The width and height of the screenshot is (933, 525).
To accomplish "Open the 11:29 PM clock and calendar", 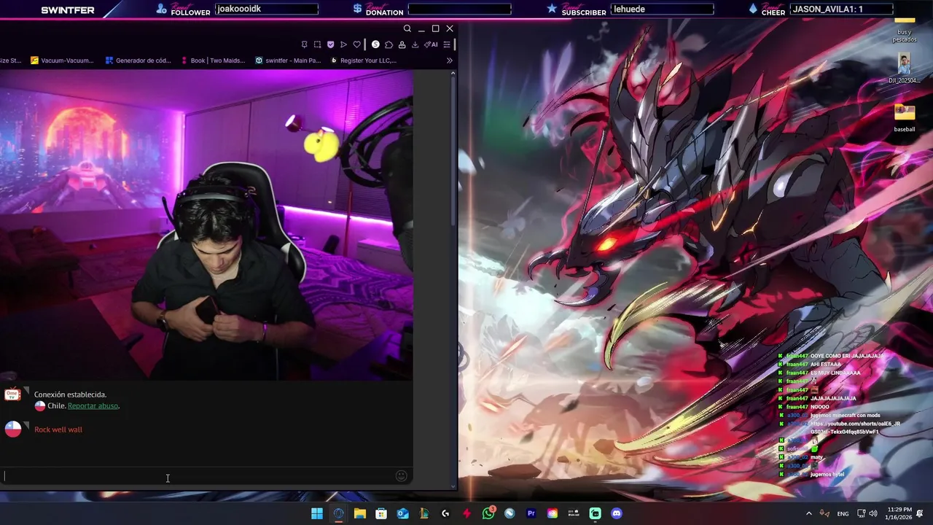I will pyautogui.click(x=899, y=513).
